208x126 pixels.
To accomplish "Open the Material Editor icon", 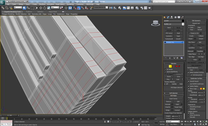I will [137, 8].
